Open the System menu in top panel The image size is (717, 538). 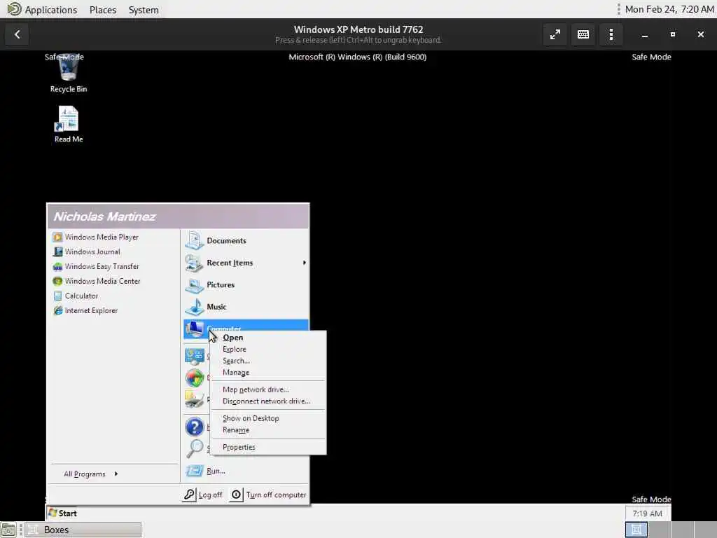(144, 10)
